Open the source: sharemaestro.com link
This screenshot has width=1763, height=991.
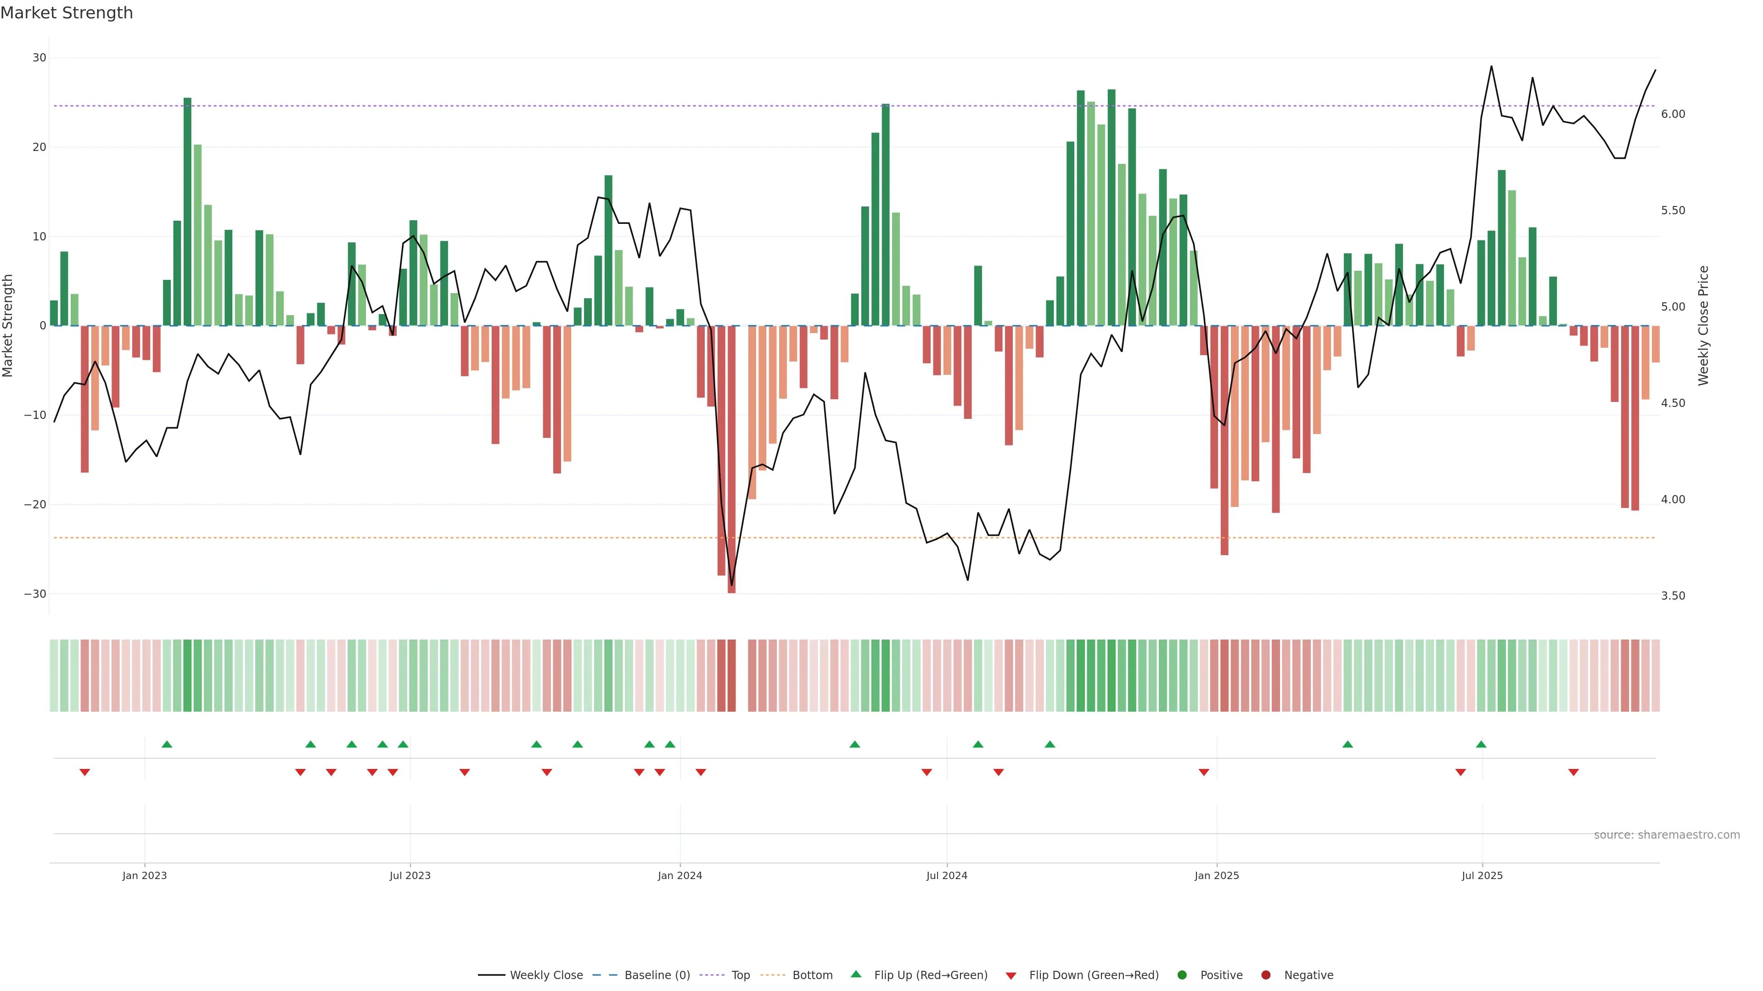[x=1667, y=835]
